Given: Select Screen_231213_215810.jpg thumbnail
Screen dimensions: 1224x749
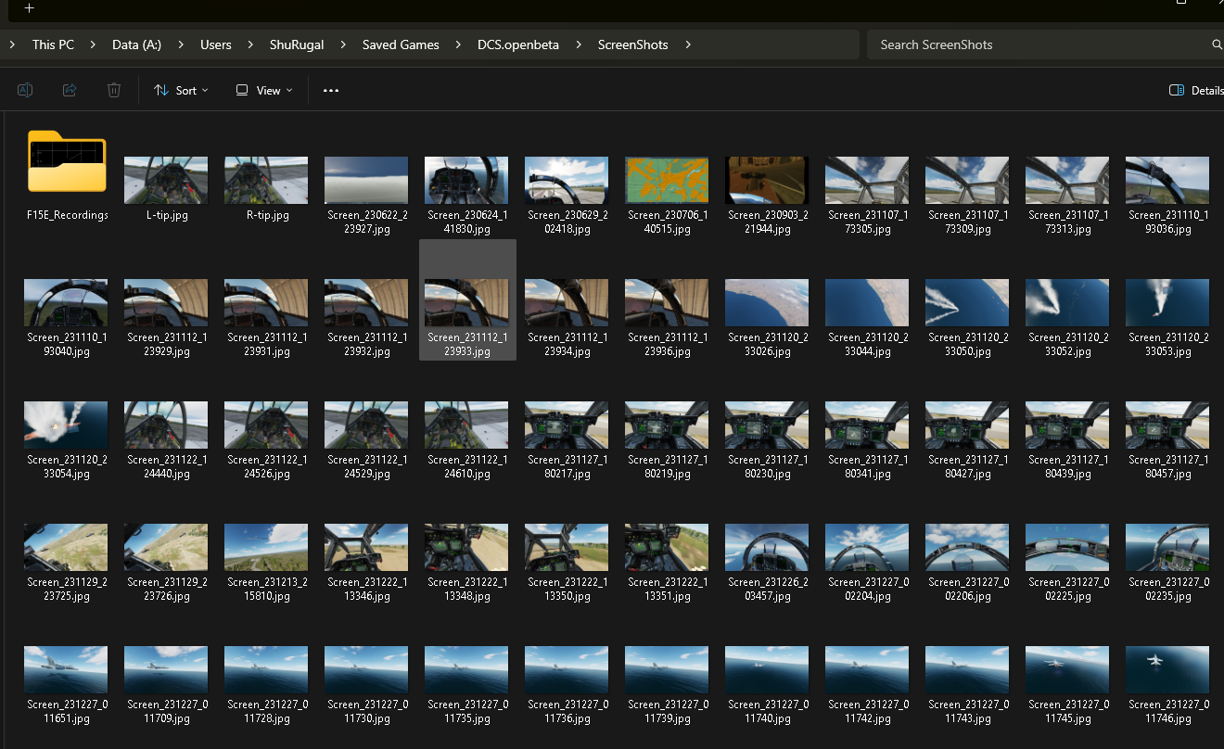Looking at the screenshot, I should [x=266, y=547].
